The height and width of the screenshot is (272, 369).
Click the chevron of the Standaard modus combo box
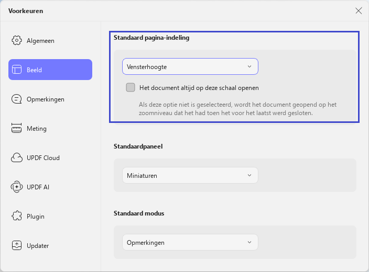tap(249, 242)
